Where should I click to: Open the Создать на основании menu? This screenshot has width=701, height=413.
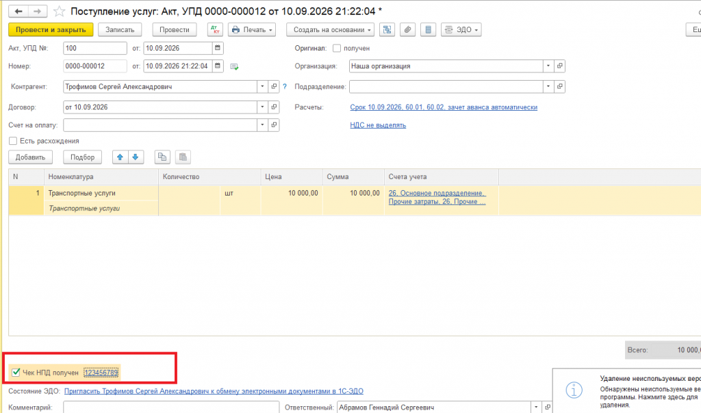(x=331, y=30)
